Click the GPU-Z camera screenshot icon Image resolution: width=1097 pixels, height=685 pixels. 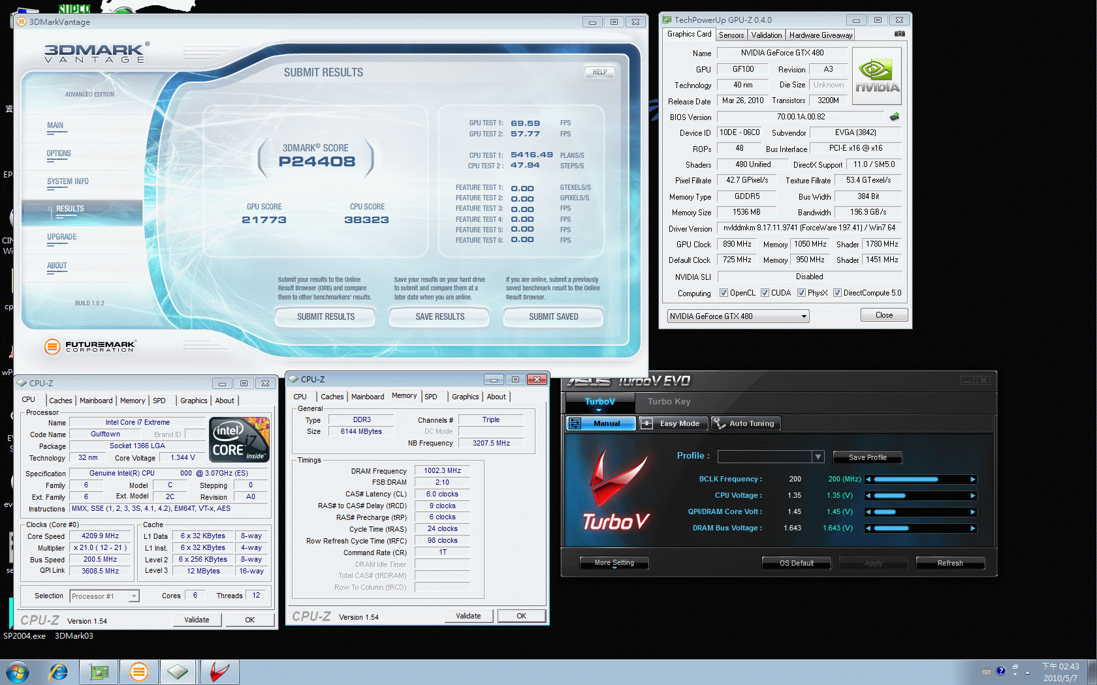point(899,34)
